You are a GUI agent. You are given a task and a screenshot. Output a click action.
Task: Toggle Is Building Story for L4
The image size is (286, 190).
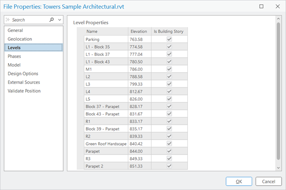click(x=169, y=91)
